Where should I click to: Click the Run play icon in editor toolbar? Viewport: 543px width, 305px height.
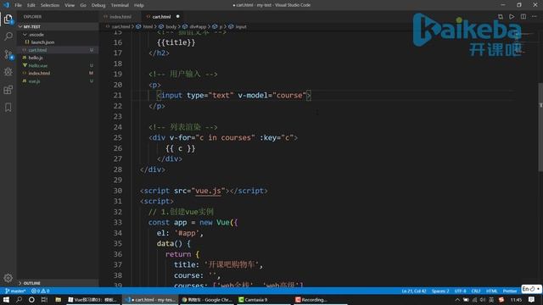[x=512, y=17]
